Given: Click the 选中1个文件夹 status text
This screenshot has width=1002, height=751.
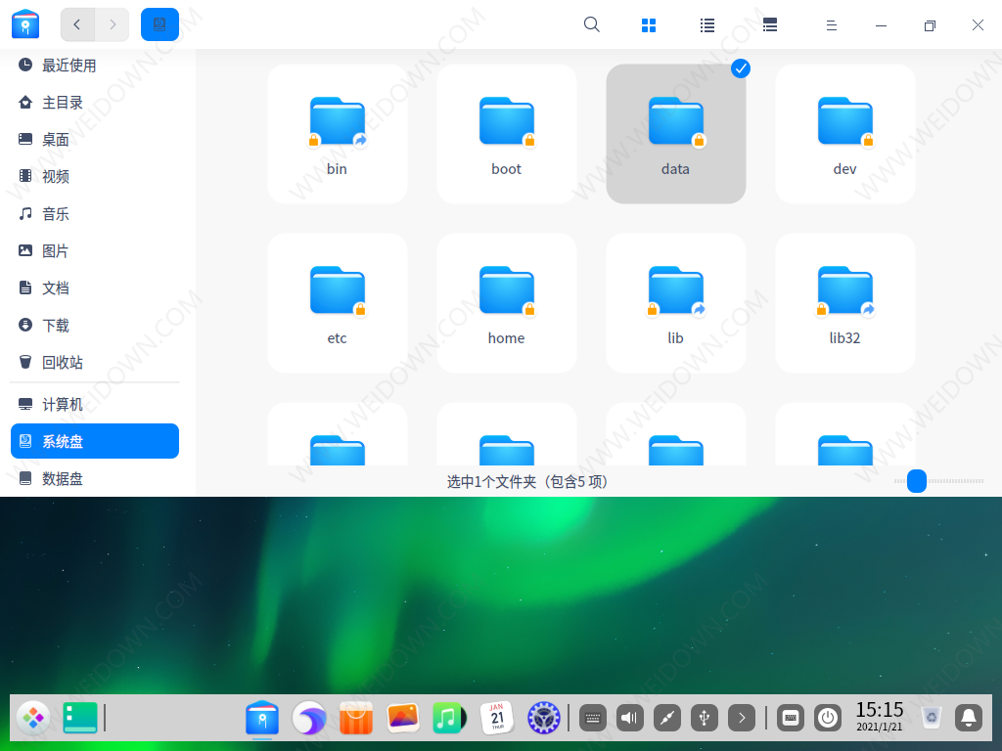Looking at the screenshot, I should 527,481.
